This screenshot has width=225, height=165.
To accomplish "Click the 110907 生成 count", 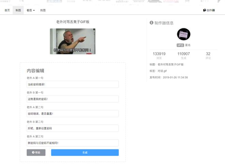I will 183,55.
